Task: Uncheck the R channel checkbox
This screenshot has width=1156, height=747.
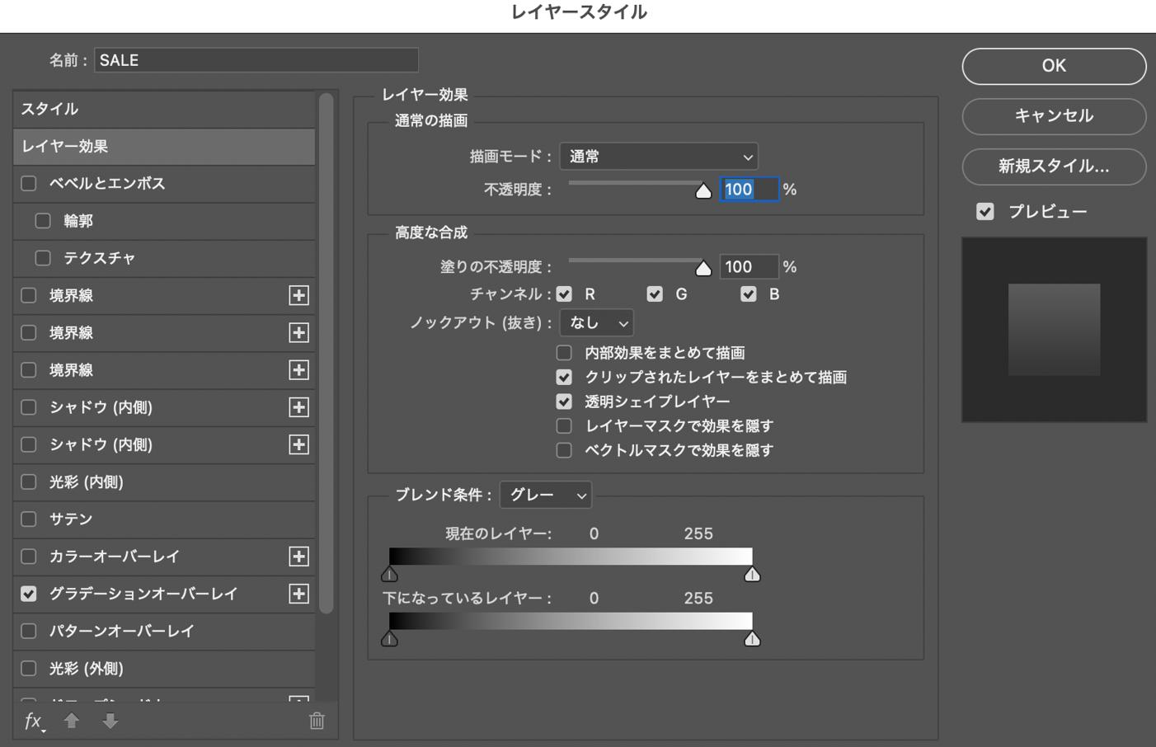Action: [564, 294]
